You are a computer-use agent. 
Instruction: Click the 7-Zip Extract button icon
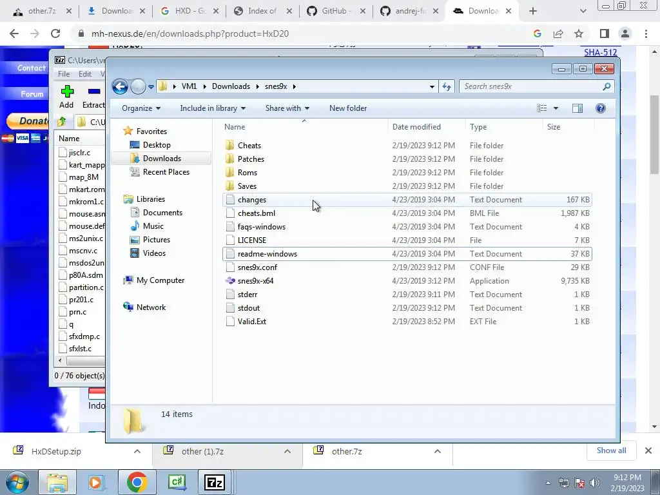tap(94, 92)
